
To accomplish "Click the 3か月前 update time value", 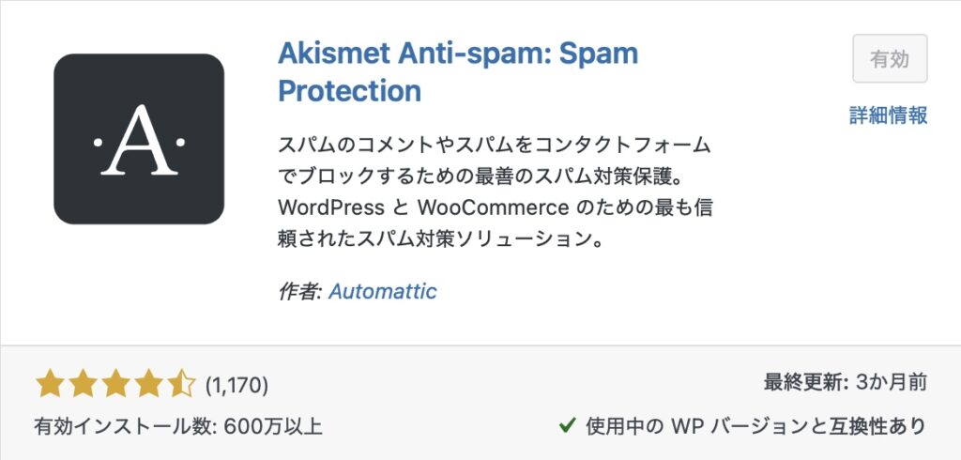I will tap(891, 382).
